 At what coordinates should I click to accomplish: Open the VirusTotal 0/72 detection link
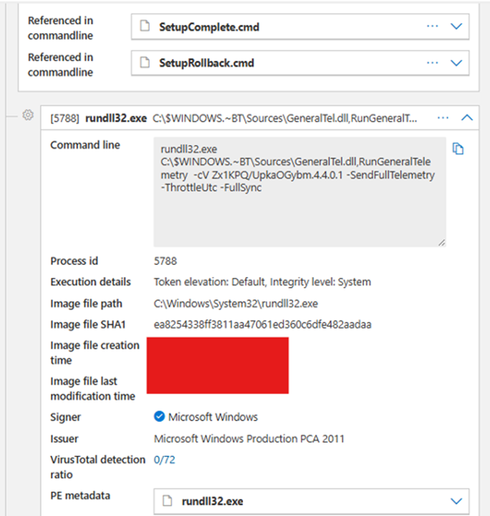(164, 459)
